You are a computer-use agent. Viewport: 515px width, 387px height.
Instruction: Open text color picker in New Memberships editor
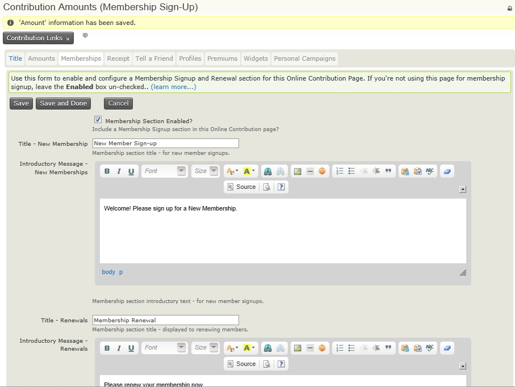[232, 171]
